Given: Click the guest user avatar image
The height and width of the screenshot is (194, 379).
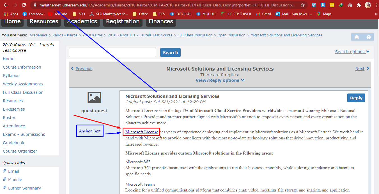Looking at the screenshot, I should (94, 97).
